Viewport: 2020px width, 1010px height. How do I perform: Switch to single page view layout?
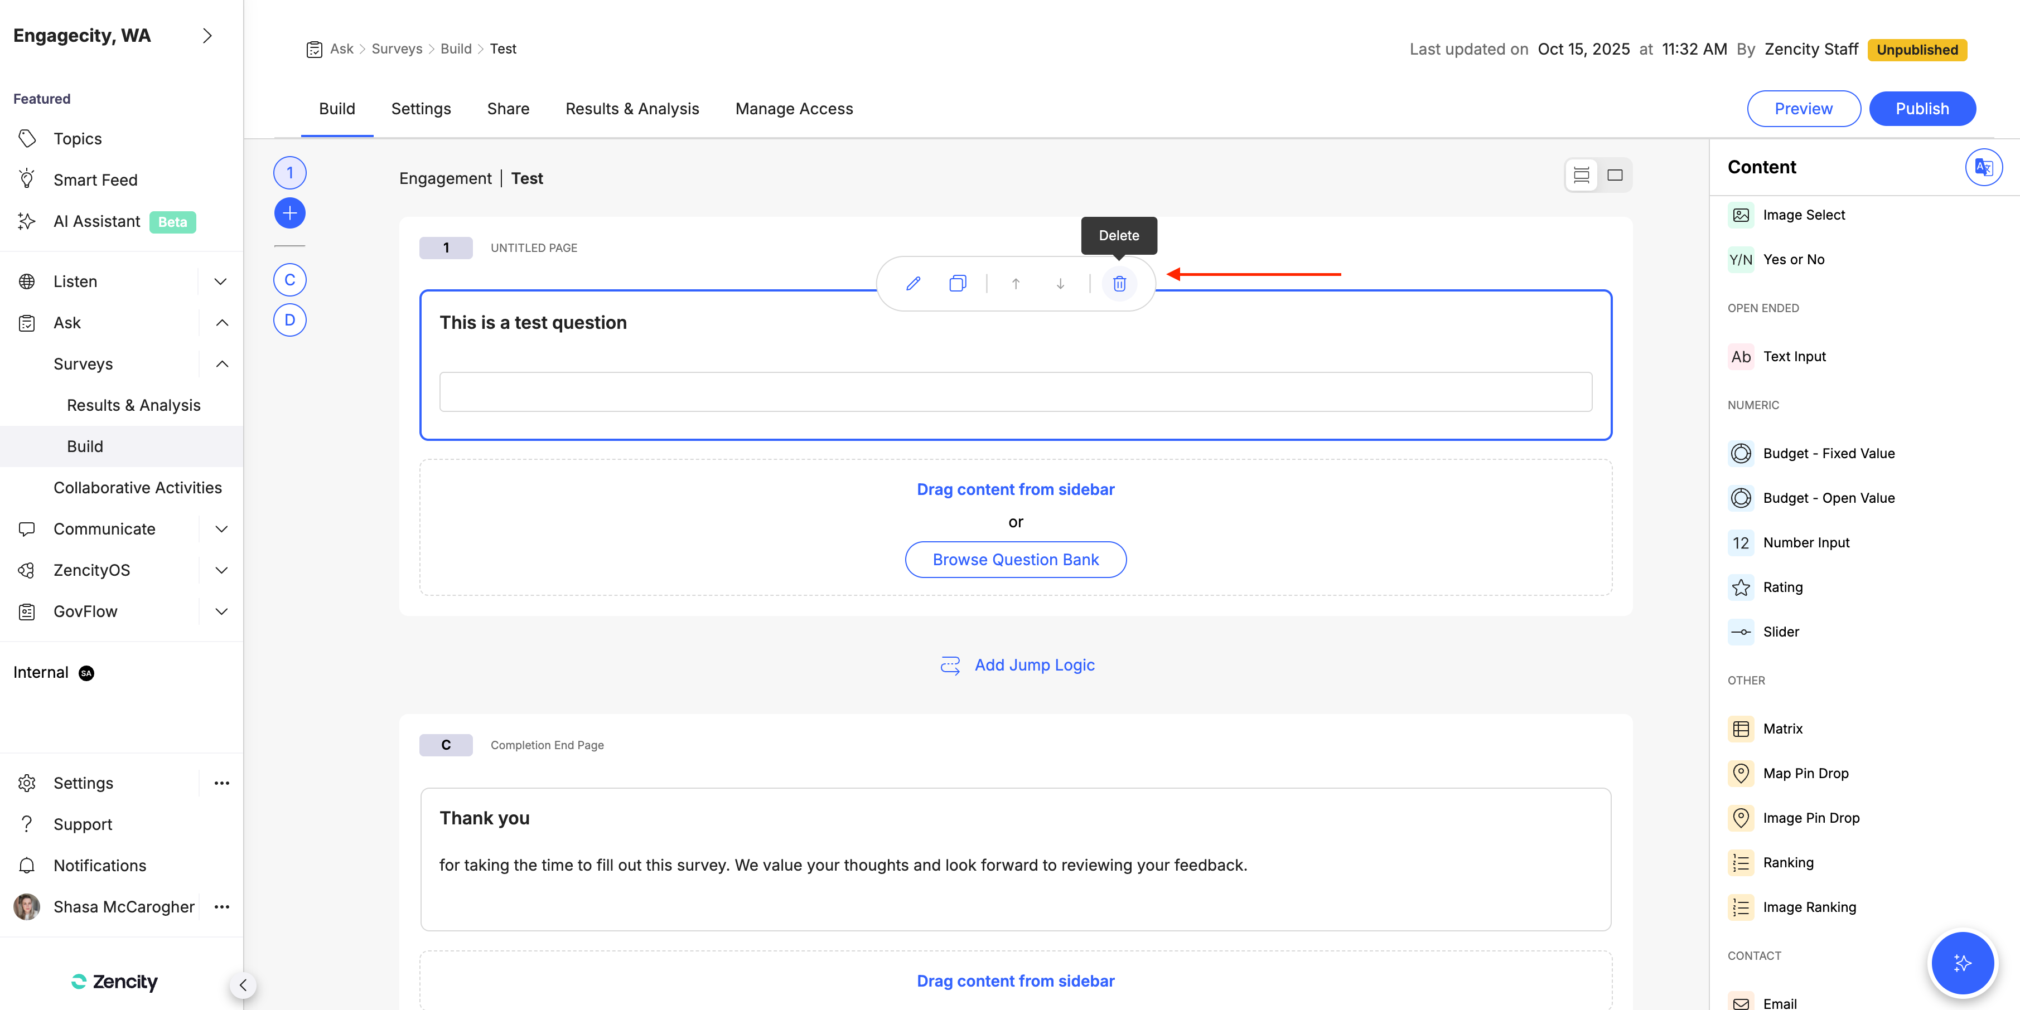[1615, 174]
